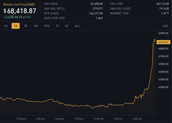Screen dimensions: 172x123
Task: Select the 1Y time range
Action: pos(57,26)
